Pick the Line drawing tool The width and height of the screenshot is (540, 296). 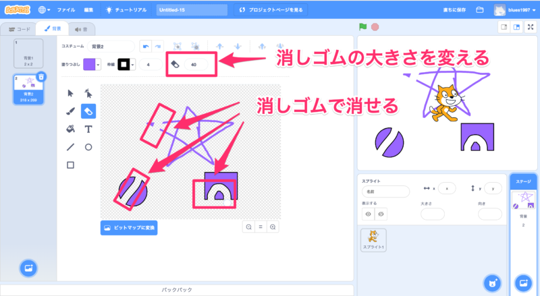(71, 146)
